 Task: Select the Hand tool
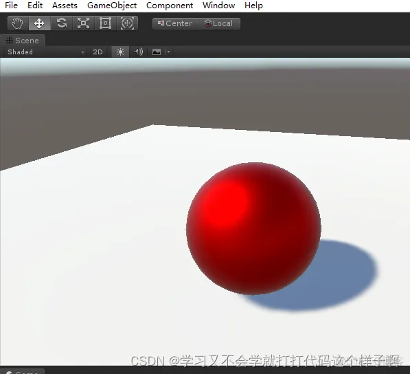[x=17, y=23]
